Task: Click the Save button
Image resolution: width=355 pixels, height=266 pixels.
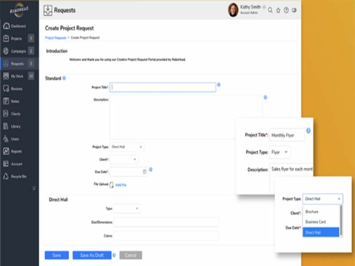Action: [x=57, y=255]
